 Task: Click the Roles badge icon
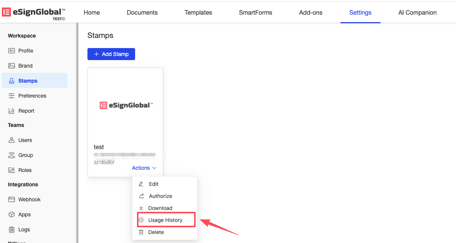pos(12,170)
